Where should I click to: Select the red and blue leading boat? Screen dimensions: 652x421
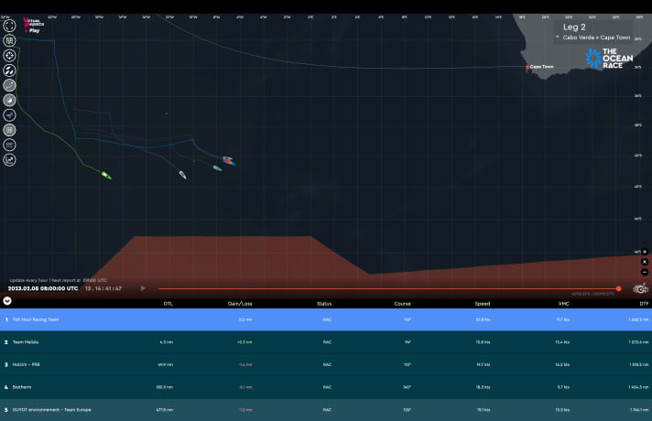(x=229, y=160)
